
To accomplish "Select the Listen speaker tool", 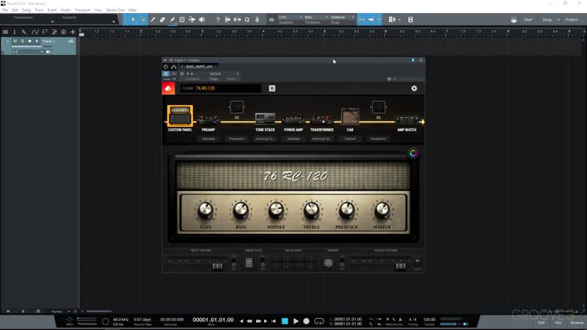I will [x=202, y=20].
